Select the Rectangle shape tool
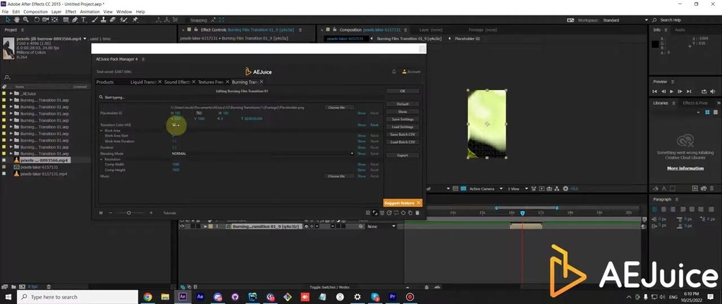This screenshot has height=304, width=722. pyautogui.click(x=66, y=20)
